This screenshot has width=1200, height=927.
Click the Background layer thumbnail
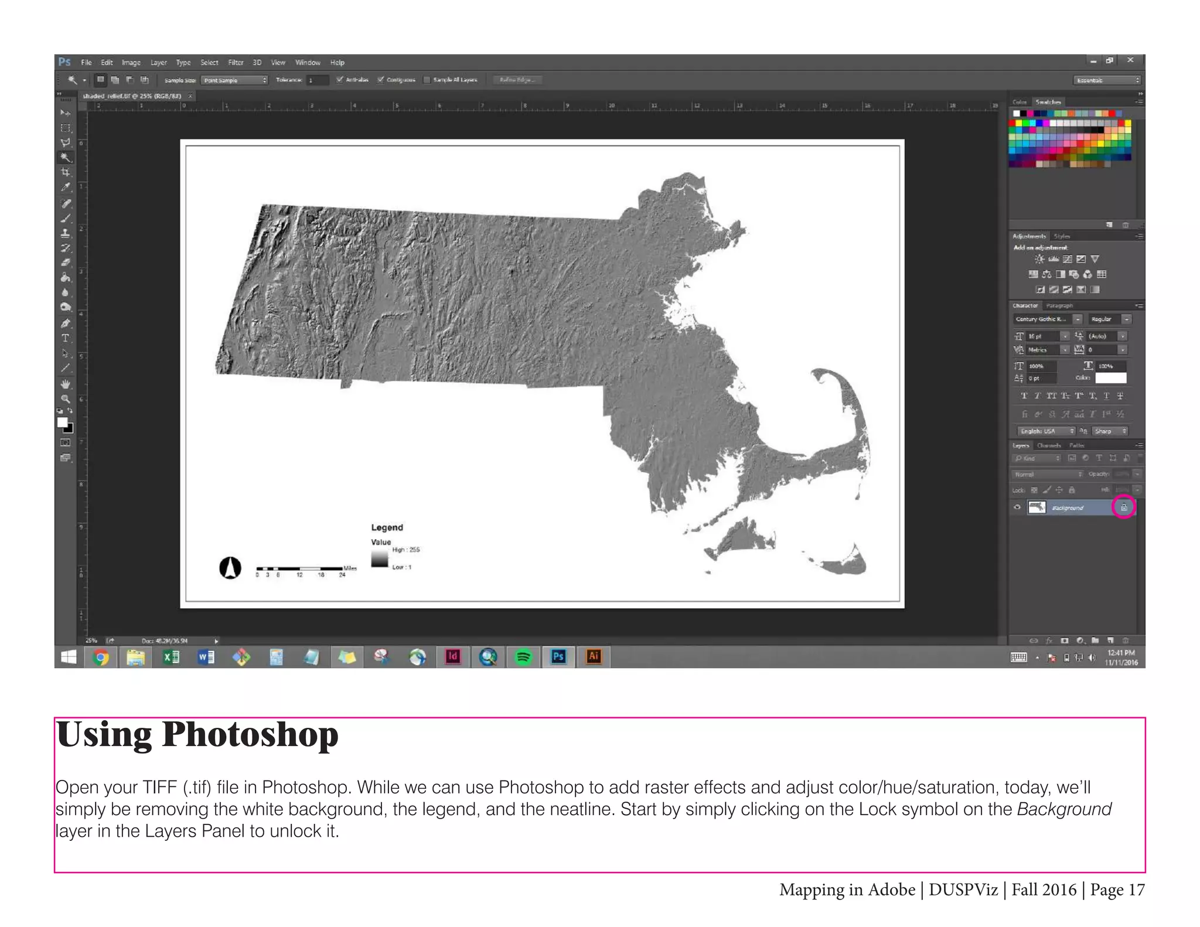coord(1037,507)
